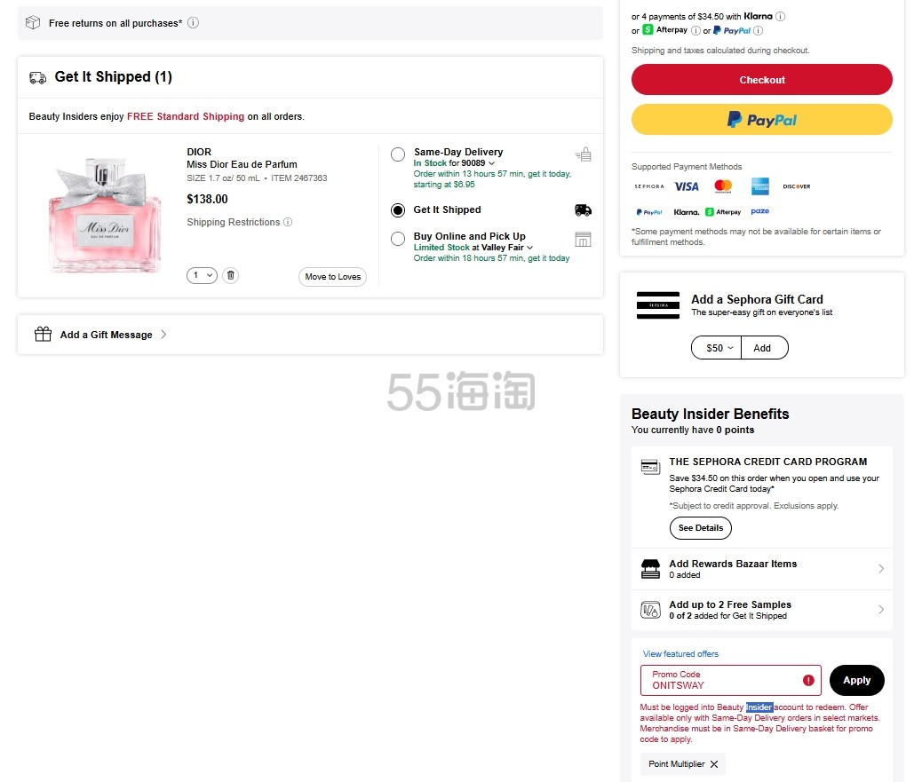Viewport: 922px width, 782px height.
Task: Click the PayPal logo under payment methods
Action: (x=649, y=212)
